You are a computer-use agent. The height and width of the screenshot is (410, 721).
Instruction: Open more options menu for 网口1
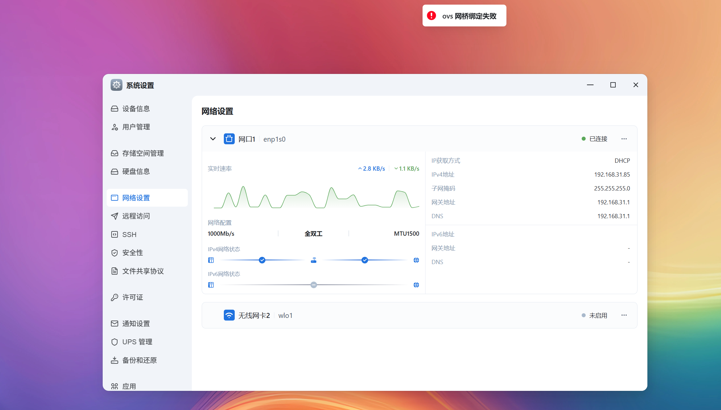pos(624,139)
